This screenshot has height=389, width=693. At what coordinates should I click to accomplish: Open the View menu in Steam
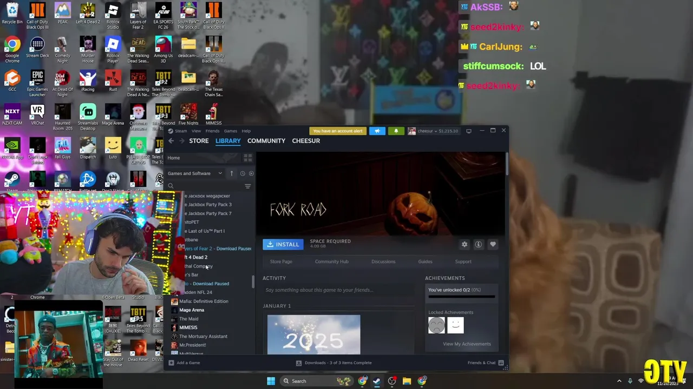tap(196, 131)
